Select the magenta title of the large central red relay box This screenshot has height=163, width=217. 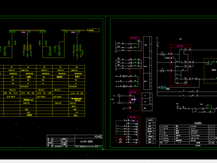point(180,46)
